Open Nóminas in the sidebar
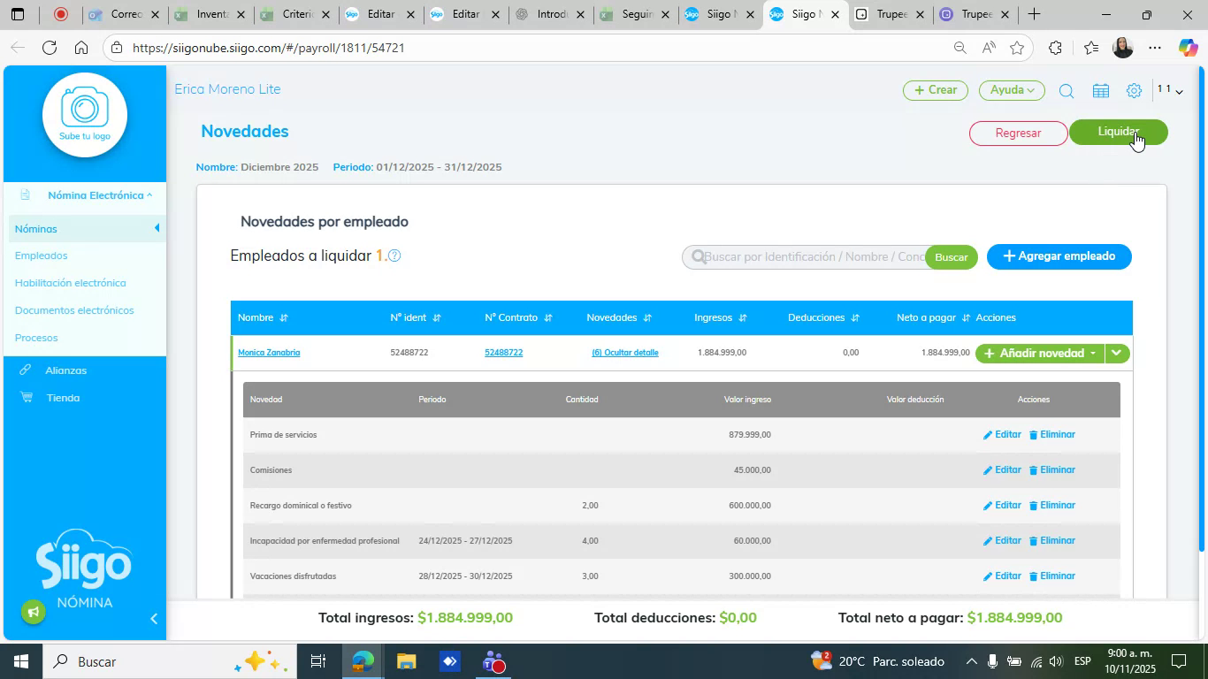The height and width of the screenshot is (679, 1208). pos(35,229)
